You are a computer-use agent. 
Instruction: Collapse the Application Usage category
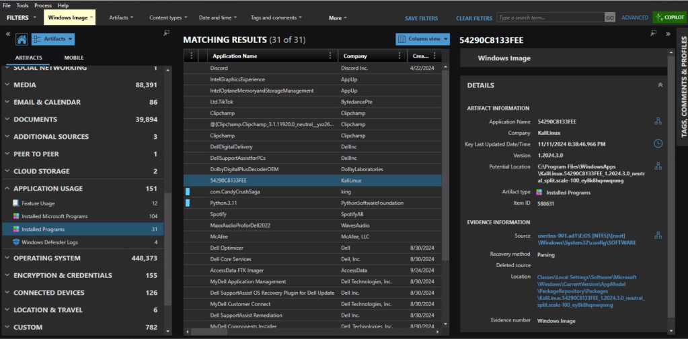click(7, 189)
